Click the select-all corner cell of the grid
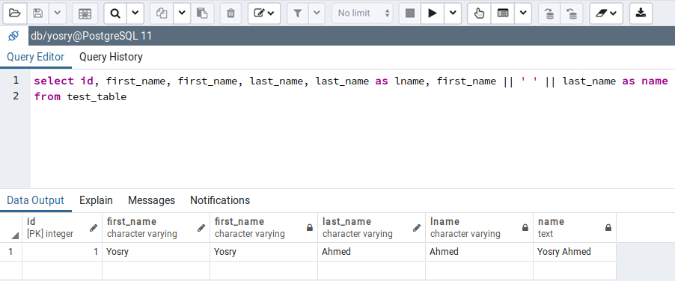 [x=11, y=228]
